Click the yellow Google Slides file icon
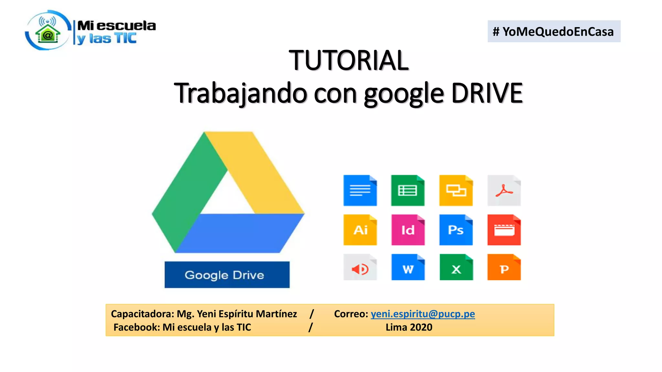The image size is (662, 372). point(456,191)
